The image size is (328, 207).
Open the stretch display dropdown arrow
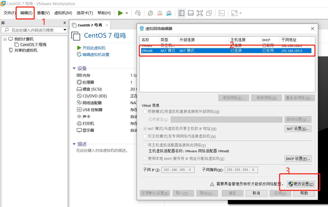tap(240, 13)
